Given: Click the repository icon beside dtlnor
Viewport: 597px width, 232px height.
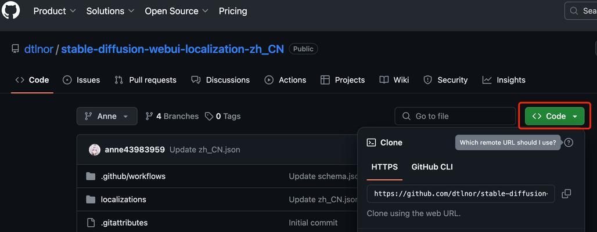Looking at the screenshot, I should click(15, 49).
